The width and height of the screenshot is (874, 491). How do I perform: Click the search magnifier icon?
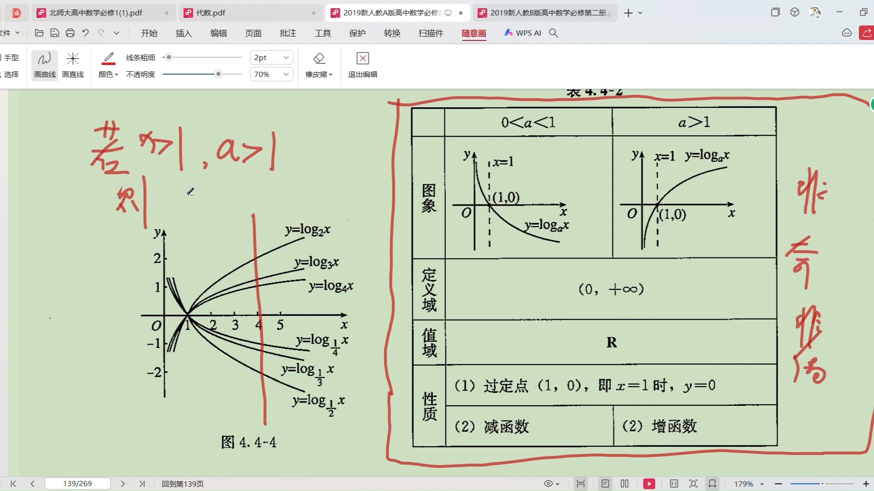[x=553, y=33]
